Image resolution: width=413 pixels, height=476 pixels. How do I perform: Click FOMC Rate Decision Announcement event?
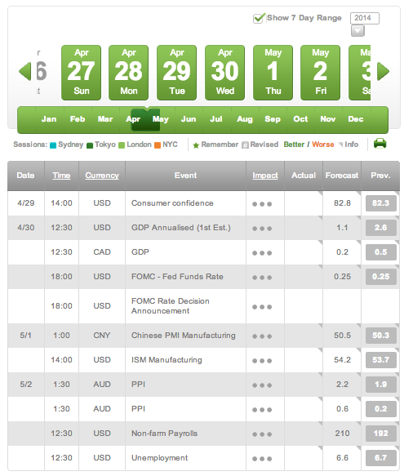171,306
